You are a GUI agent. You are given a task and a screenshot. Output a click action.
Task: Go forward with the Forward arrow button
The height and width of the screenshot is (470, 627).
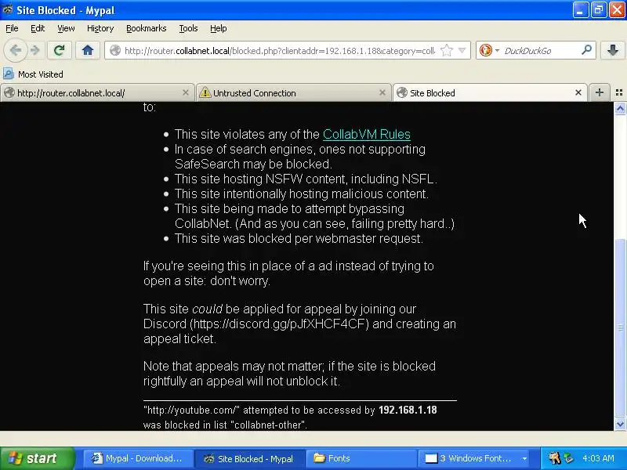(x=35, y=50)
